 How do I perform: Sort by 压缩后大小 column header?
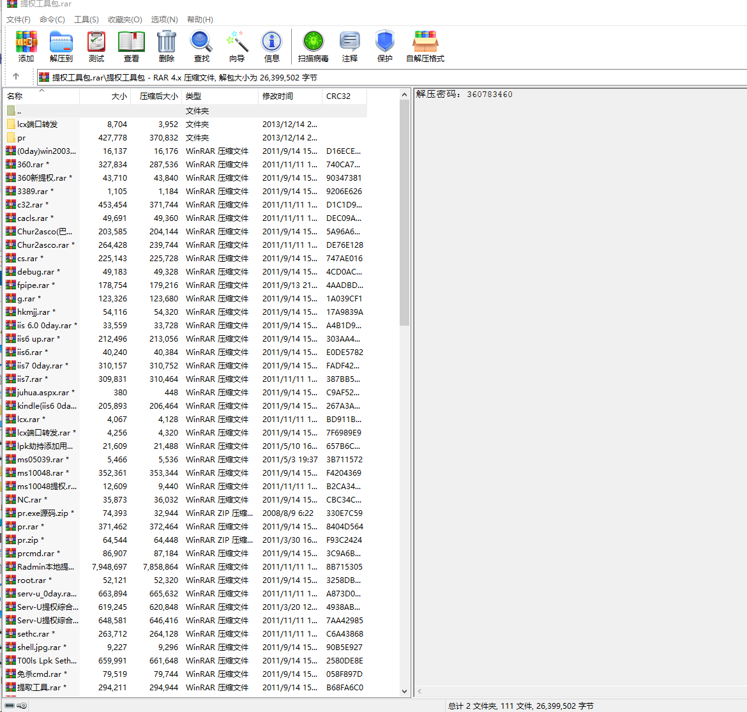coord(156,96)
